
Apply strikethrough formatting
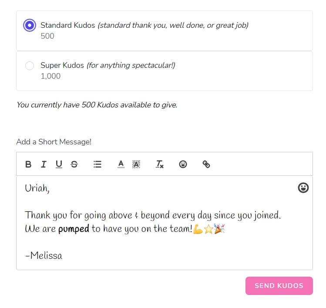(74, 164)
